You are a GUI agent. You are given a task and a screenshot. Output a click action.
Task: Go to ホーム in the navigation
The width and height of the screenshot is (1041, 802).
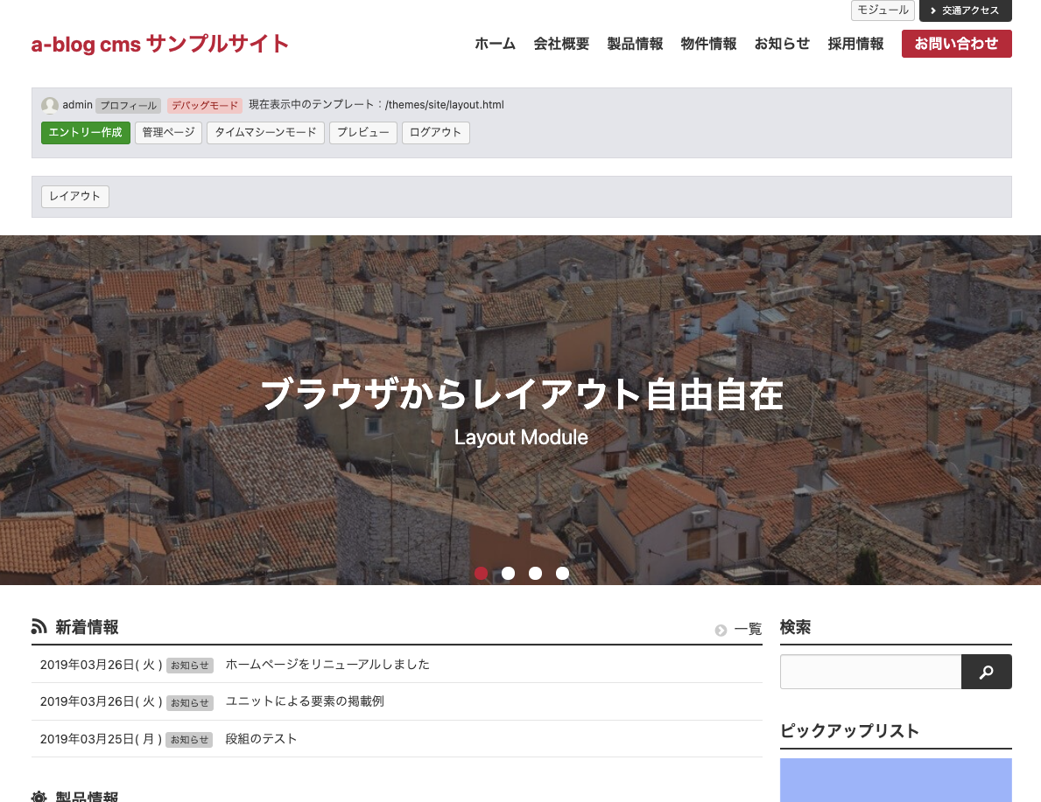click(x=495, y=44)
